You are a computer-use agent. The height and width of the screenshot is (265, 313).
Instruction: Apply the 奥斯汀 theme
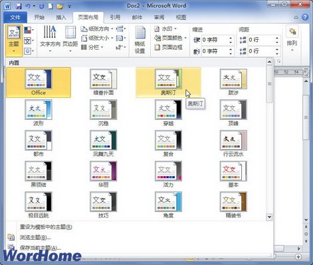(x=168, y=82)
